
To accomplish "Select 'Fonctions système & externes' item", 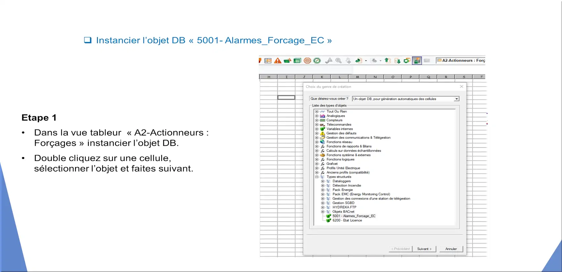I will click(348, 155).
